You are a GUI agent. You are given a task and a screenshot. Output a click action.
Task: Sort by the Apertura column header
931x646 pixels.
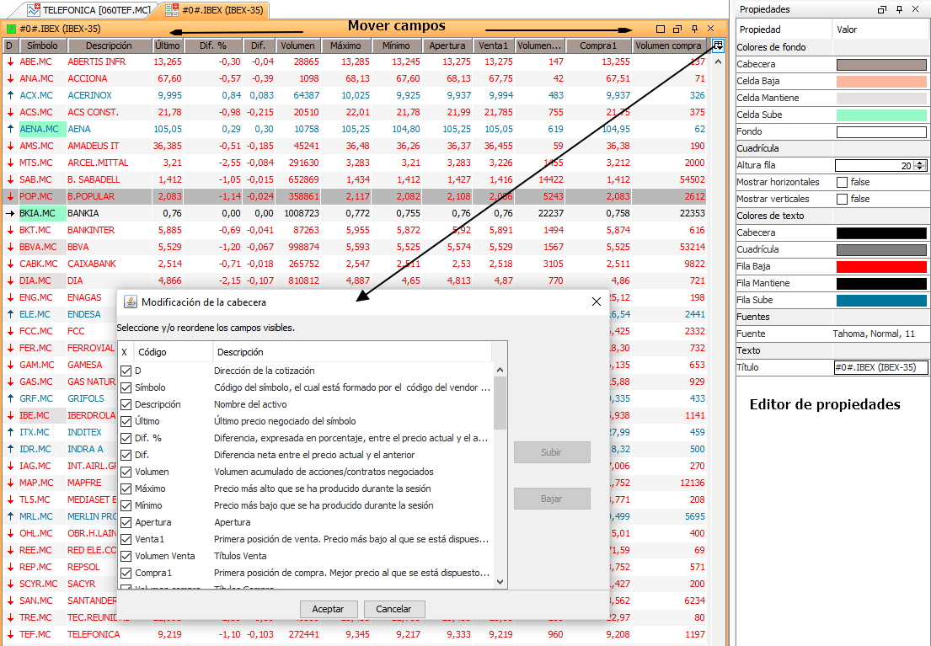447,45
